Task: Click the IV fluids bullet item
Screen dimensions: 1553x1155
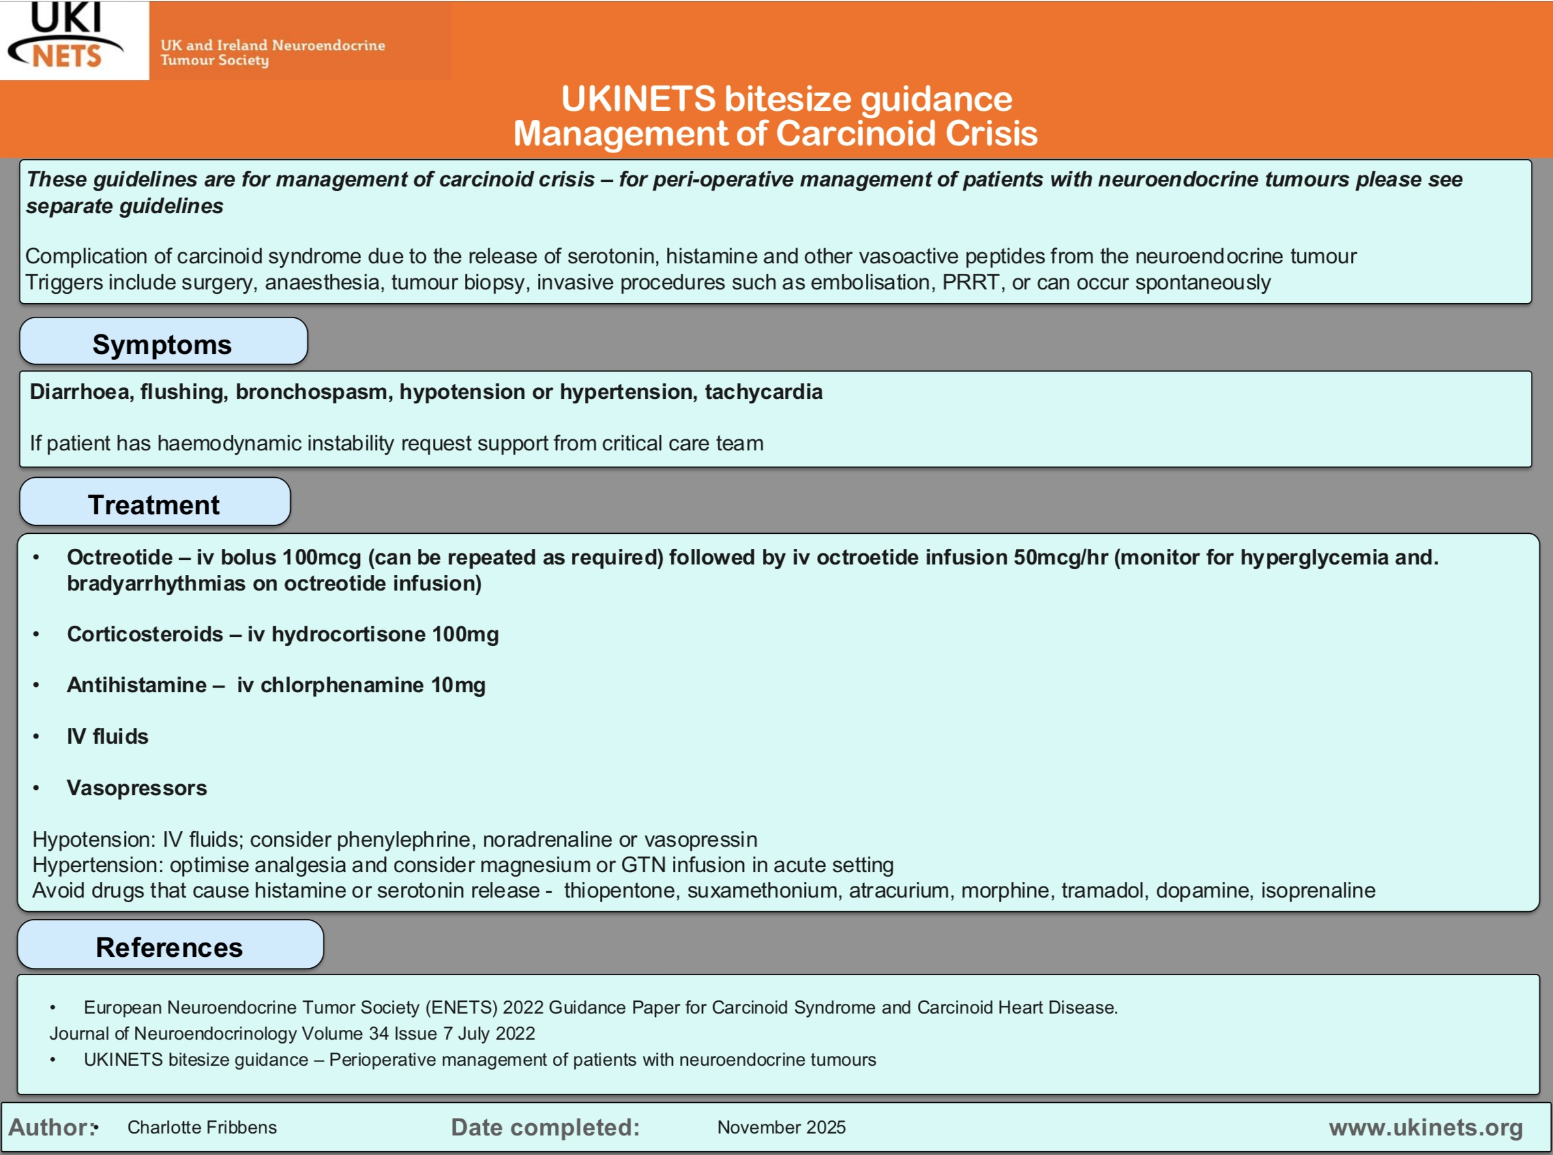Action: (x=107, y=735)
